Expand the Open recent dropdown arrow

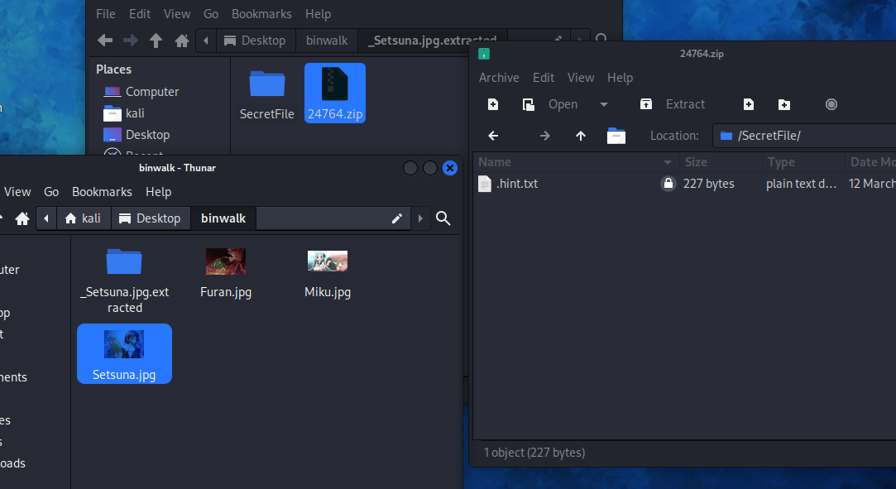click(603, 104)
